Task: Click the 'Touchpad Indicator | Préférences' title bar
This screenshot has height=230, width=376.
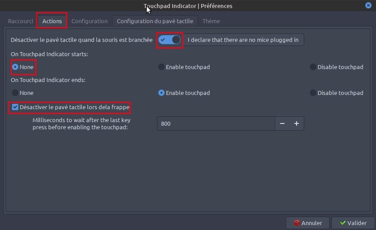Action: pos(188,6)
